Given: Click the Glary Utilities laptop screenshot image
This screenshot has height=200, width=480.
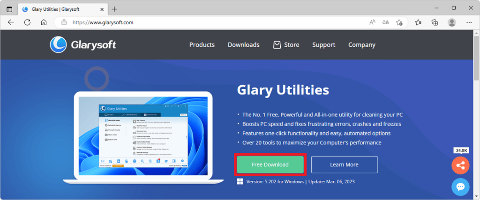Looking at the screenshot, I should (x=143, y=138).
